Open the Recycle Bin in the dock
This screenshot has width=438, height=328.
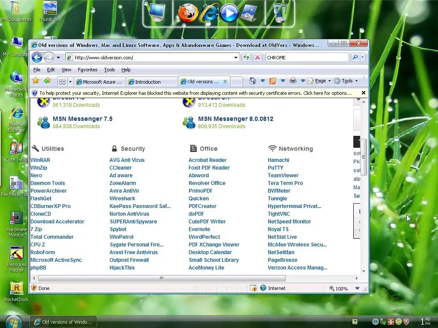280,12
